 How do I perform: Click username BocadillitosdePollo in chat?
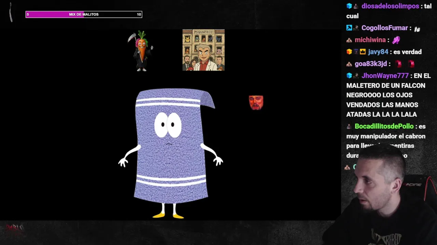[x=384, y=126]
